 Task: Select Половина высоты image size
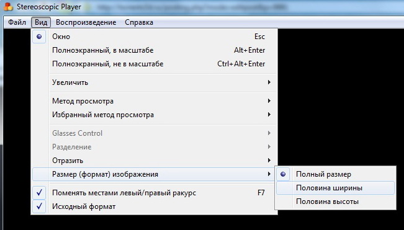pos(336,201)
